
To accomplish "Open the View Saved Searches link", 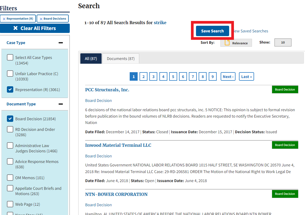I will (251, 31).
